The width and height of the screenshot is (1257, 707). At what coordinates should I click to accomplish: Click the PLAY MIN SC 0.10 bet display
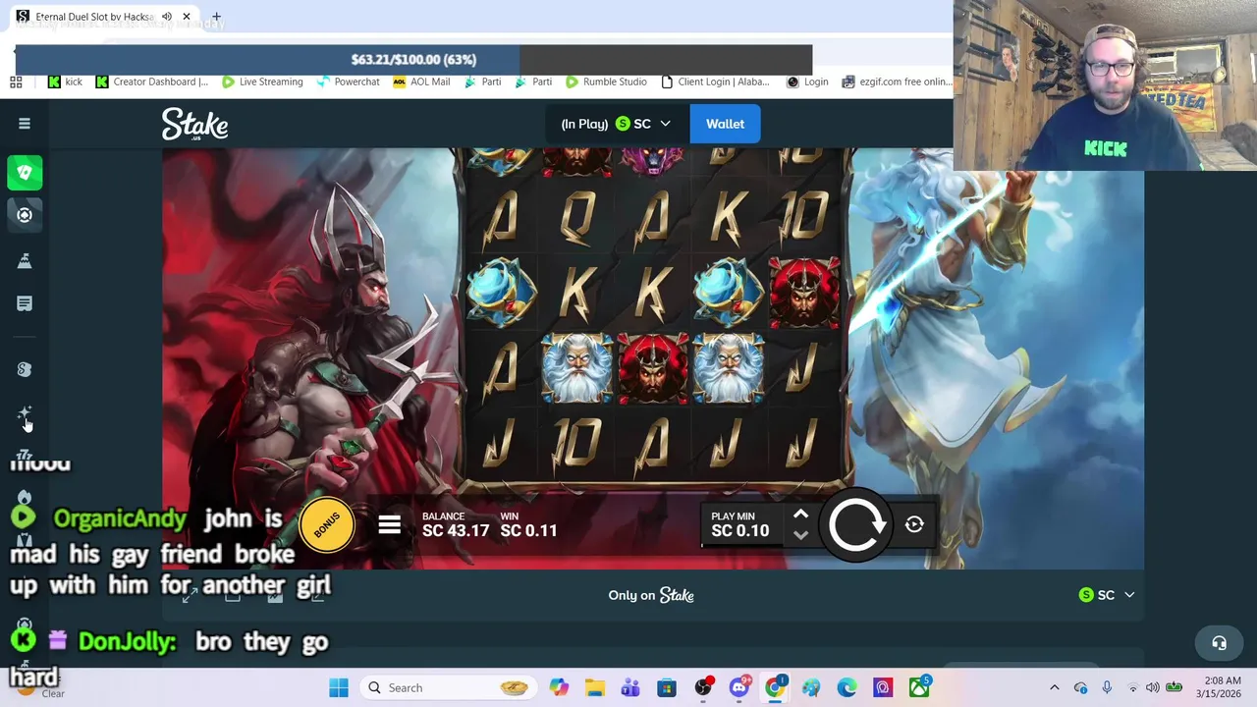pyautogui.click(x=740, y=524)
